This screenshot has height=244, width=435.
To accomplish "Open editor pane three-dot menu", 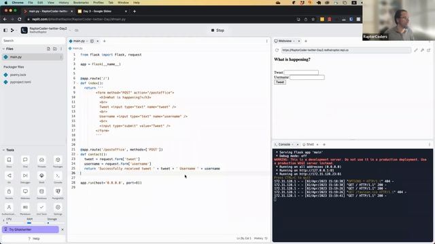I will click(x=267, y=41).
